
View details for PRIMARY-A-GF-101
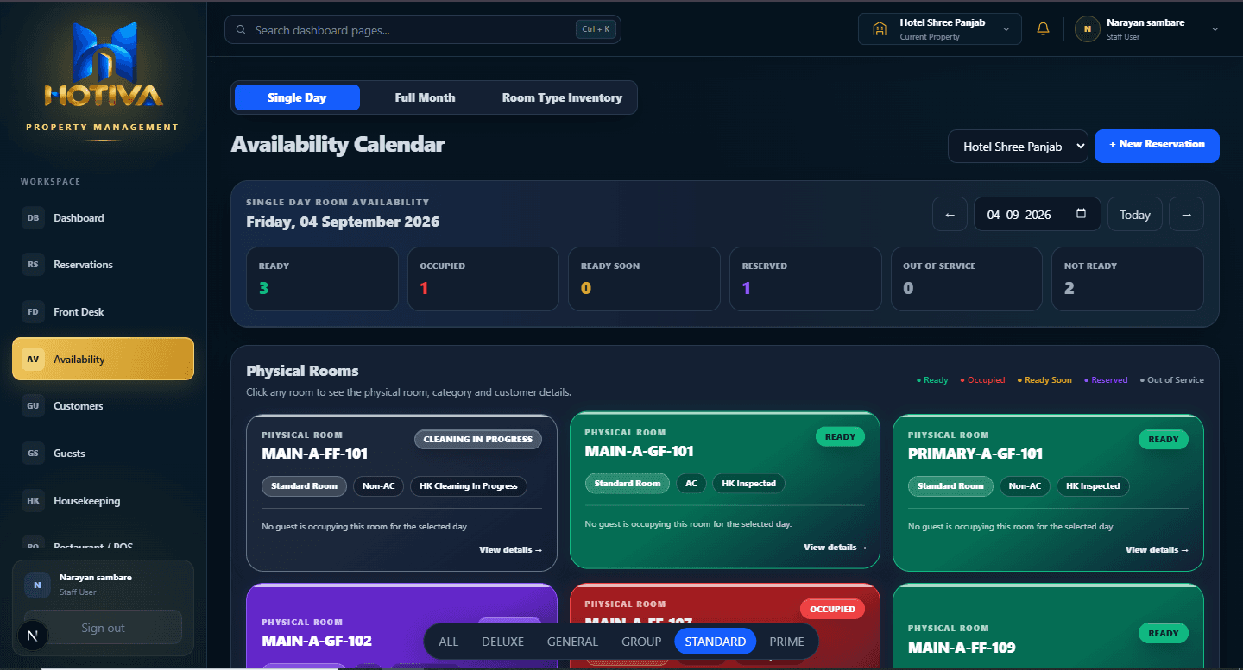pos(1158,550)
